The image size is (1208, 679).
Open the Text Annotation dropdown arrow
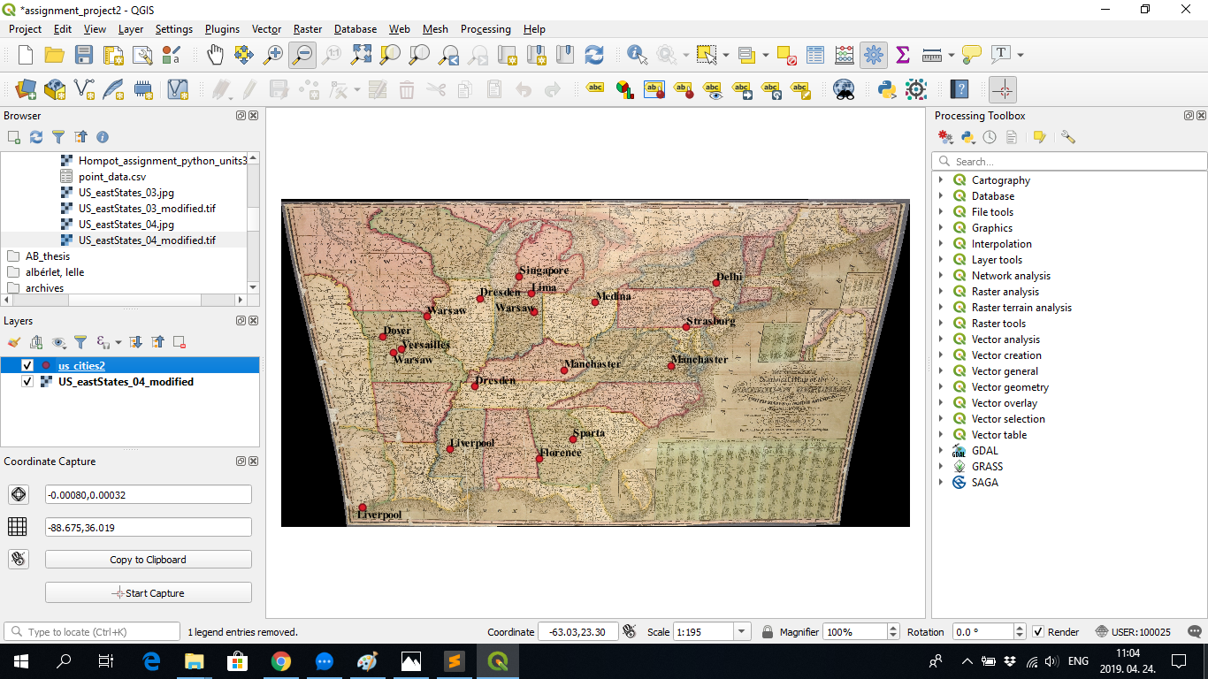click(x=1021, y=55)
